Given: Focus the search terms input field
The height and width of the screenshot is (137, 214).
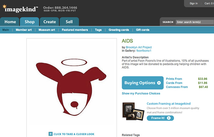Looking at the screenshot, I should [x=195, y=22].
